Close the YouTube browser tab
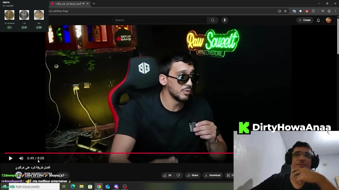The height and width of the screenshot is (190, 339). (x=87, y=4)
